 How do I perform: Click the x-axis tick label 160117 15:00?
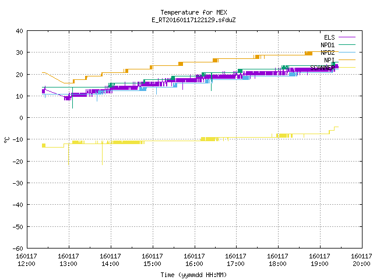click(x=152, y=260)
